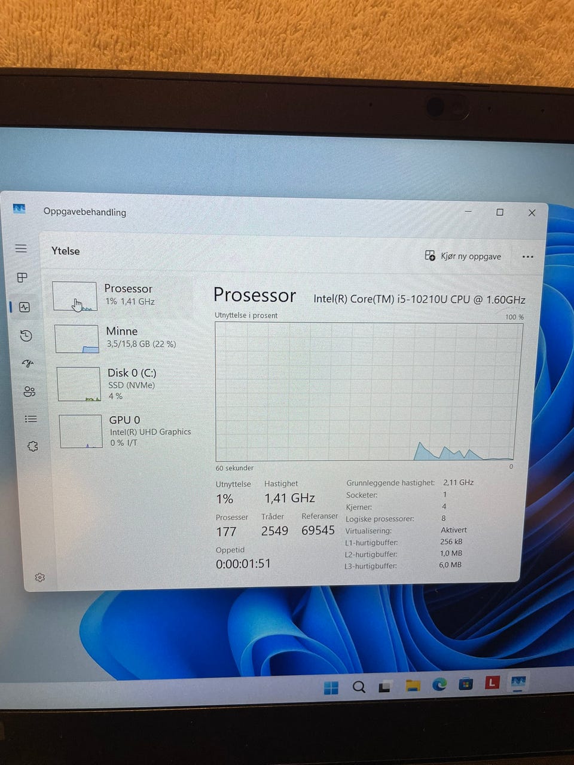Open the red L app on taskbar
Viewport: 574px width, 765px height.
492,682
